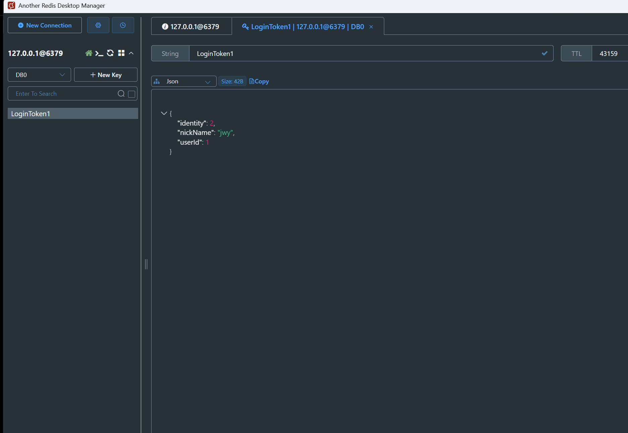The height and width of the screenshot is (433, 628).
Task: Click the Another Redis Desktop Manager app icon
Action: point(11,6)
